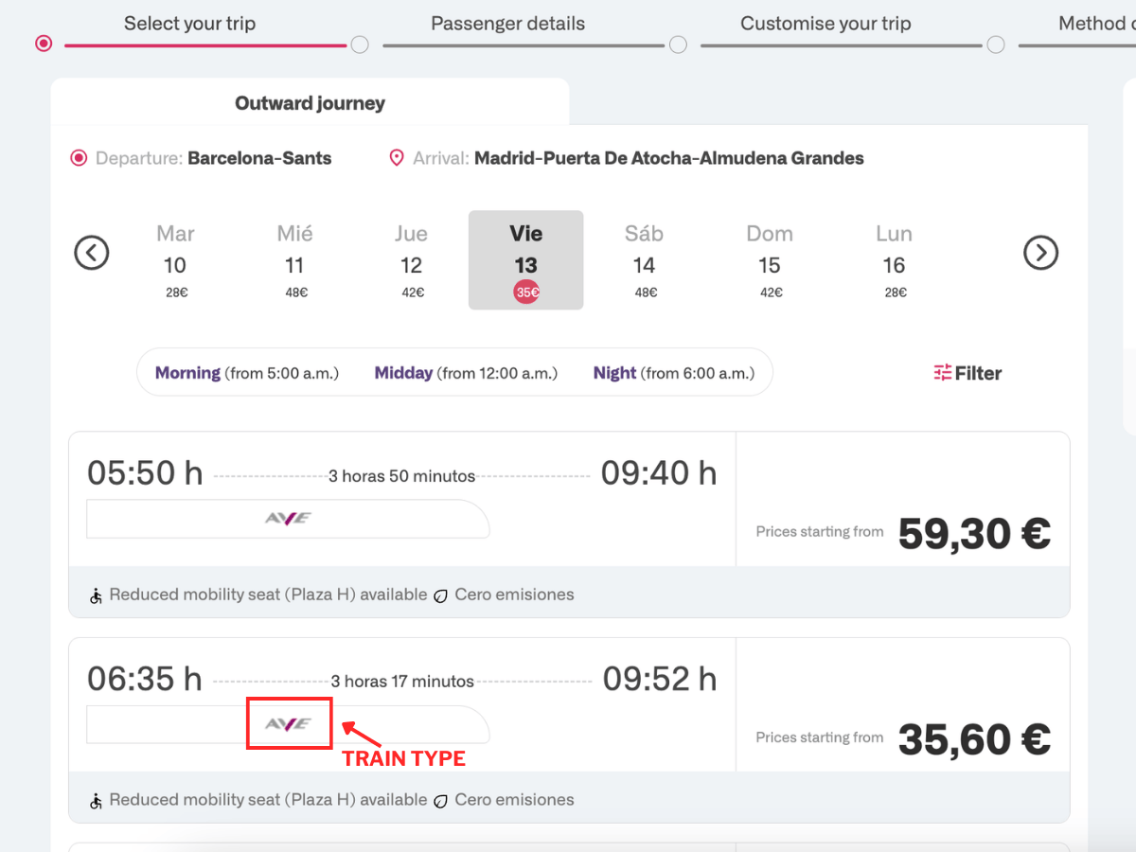Select the filled radio step indicator beside Select your trip
1136x852 pixels.
[x=43, y=44]
